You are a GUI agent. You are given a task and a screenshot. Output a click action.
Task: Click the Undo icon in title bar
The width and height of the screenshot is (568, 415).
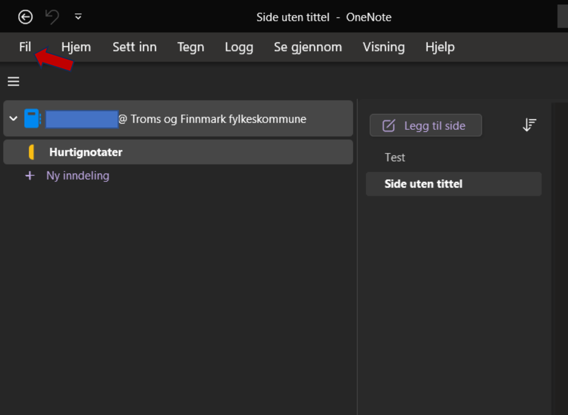[x=52, y=17]
